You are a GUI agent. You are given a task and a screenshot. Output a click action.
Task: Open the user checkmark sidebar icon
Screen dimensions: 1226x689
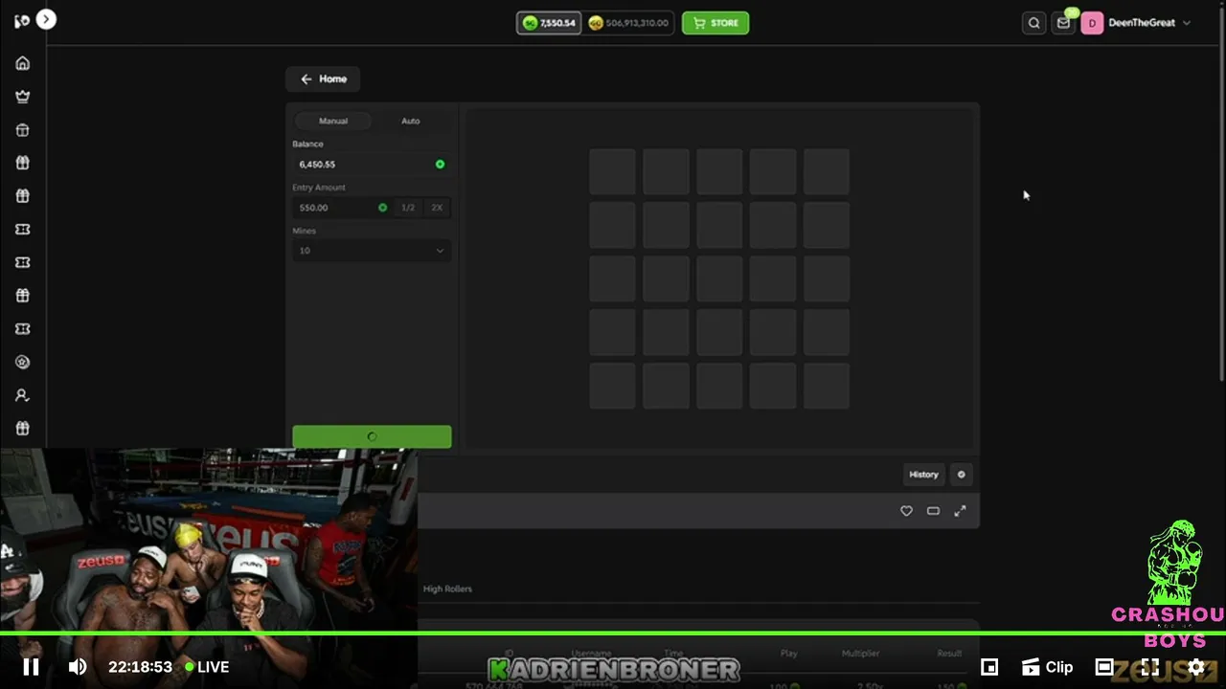pyautogui.click(x=22, y=395)
